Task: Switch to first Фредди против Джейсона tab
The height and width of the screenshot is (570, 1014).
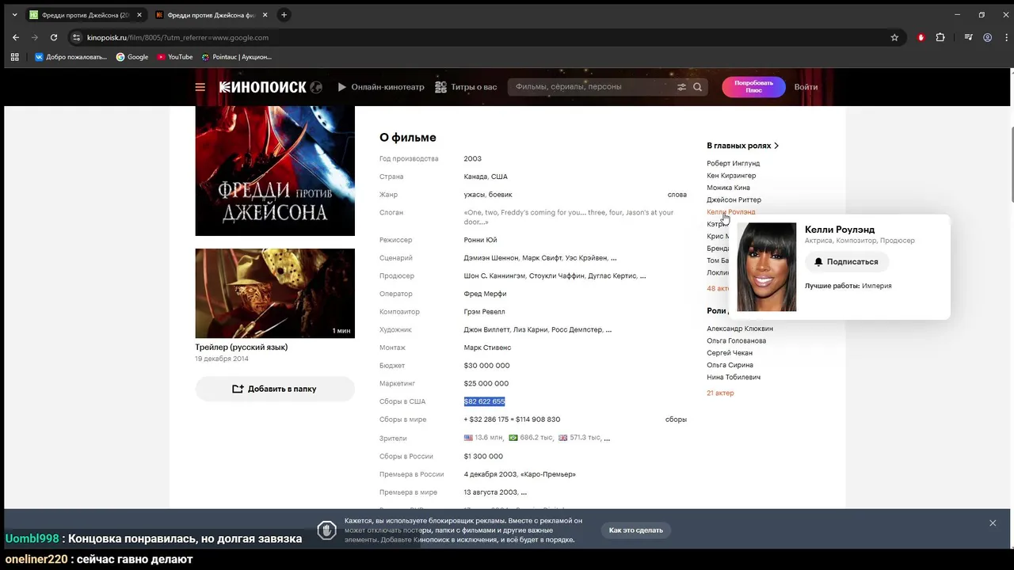Action: (86, 15)
